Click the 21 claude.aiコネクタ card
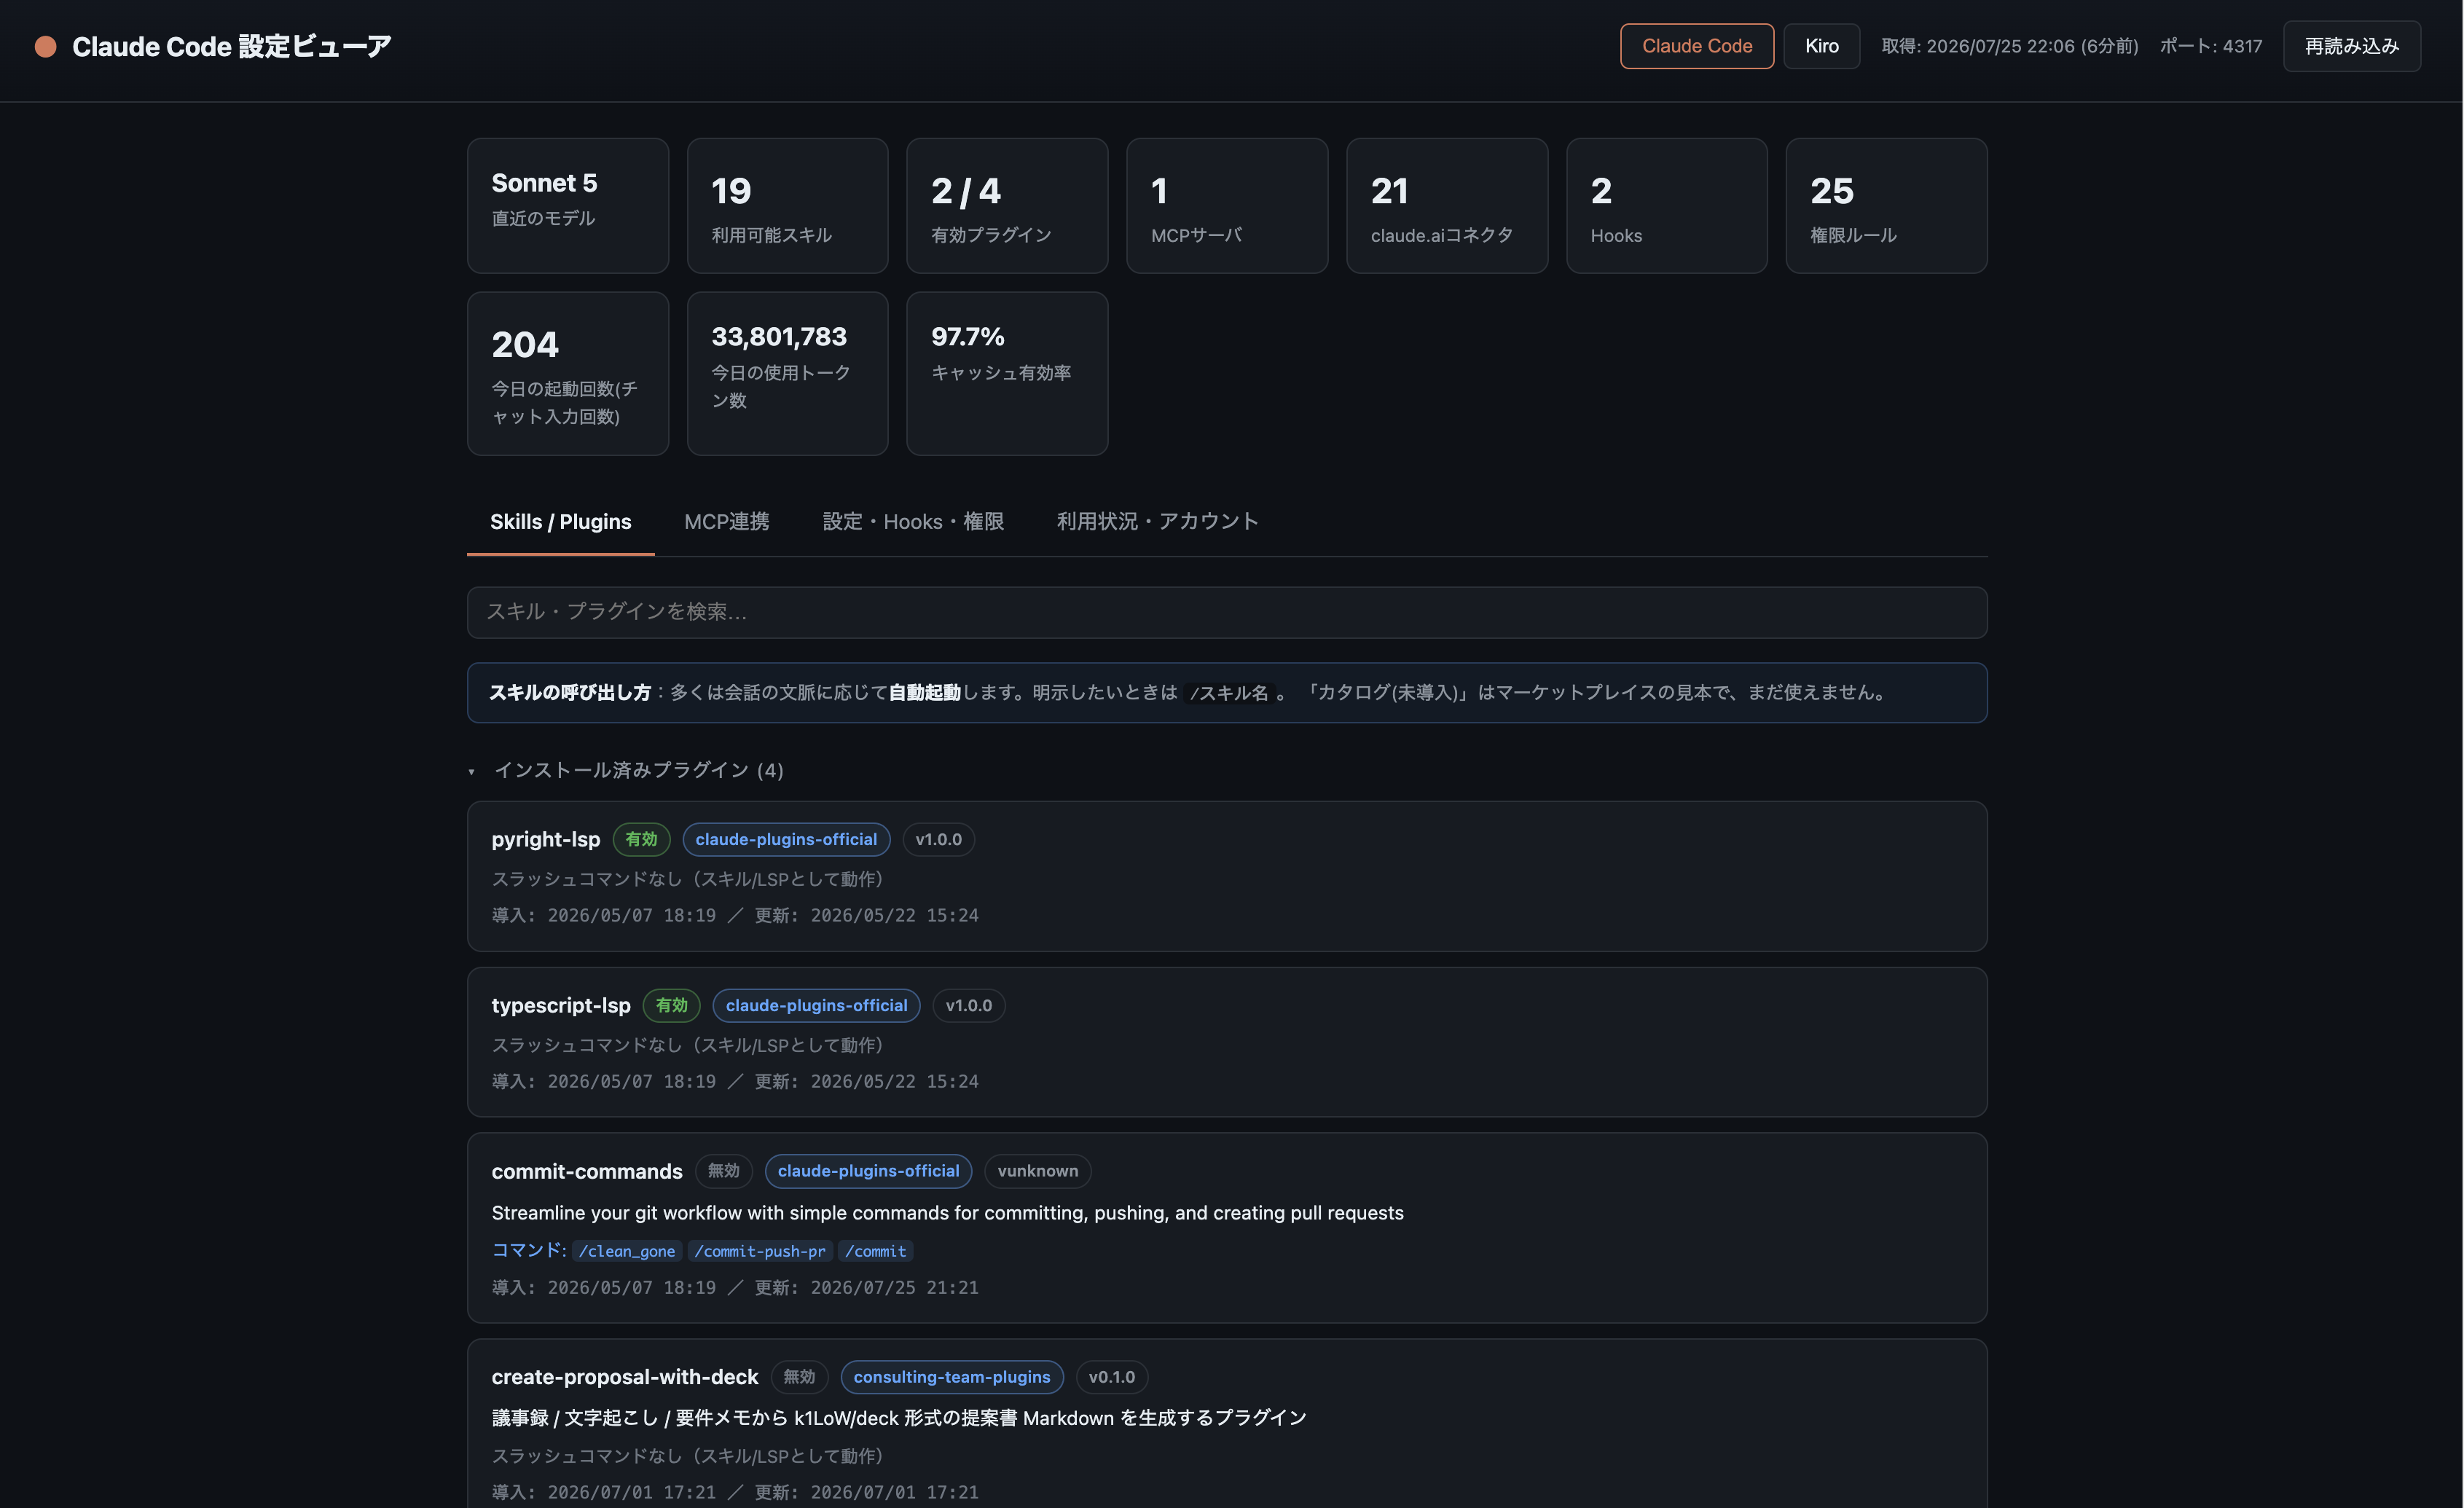This screenshot has width=2464, height=1508. 1446,206
